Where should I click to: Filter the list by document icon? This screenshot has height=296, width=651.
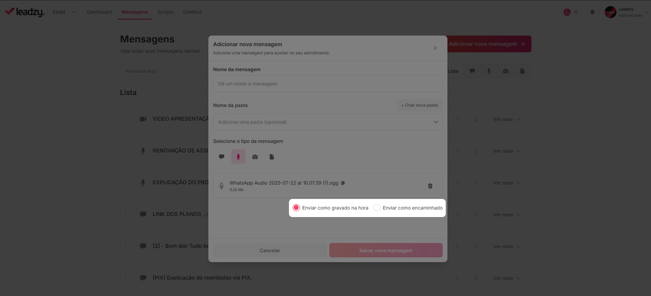(x=523, y=71)
